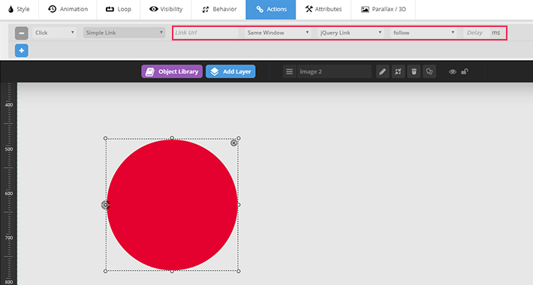Switch to the Loop tab

119,10
